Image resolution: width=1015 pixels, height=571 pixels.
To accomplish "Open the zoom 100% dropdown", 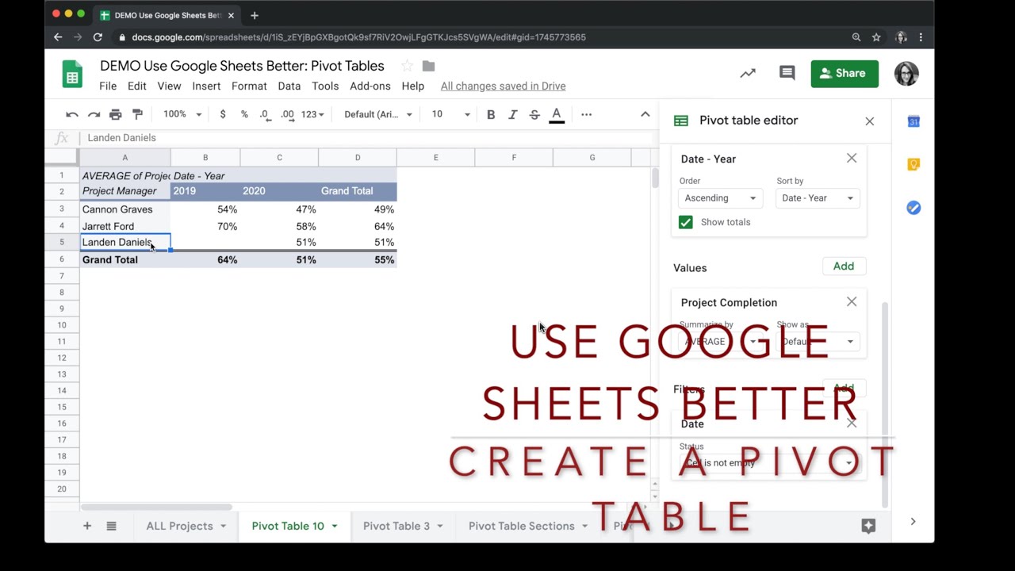I will [182, 114].
